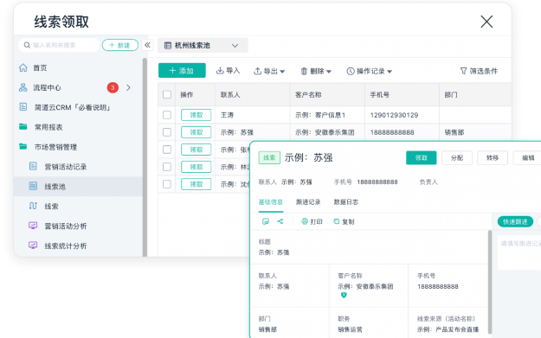
Task: Open the 导出 export dropdown
Action: pos(269,71)
